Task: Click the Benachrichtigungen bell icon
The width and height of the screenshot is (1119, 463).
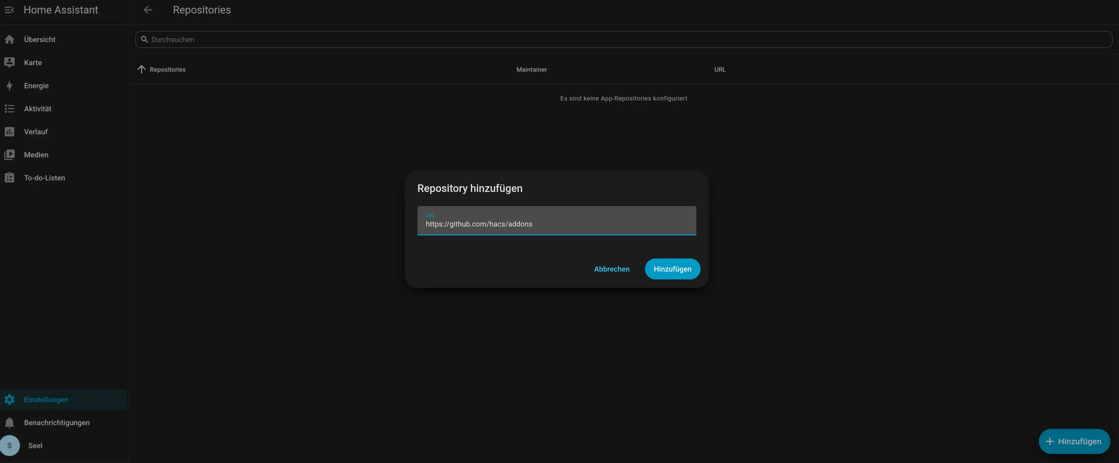Action: pos(9,422)
